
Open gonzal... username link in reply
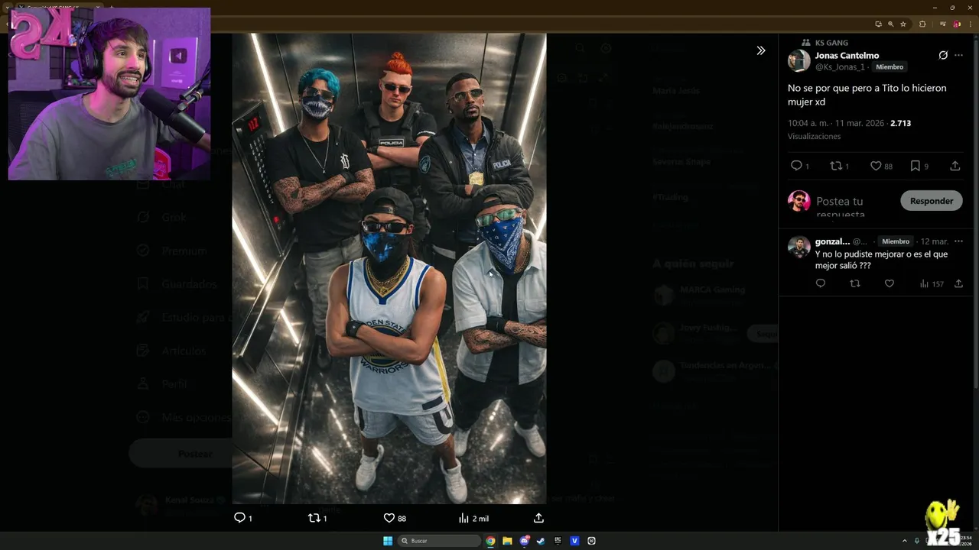[x=832, y=241]
